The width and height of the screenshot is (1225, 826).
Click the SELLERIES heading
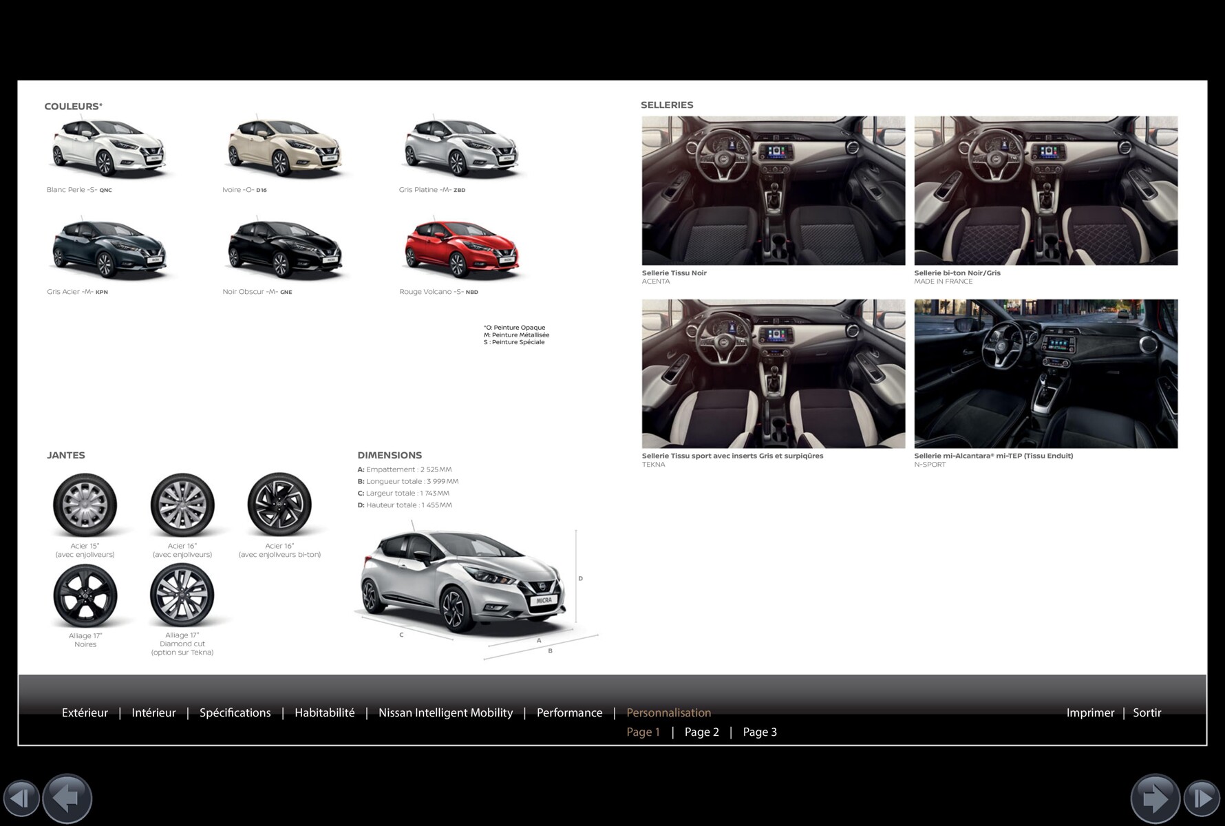pyautogui.click(x=667, y=105)
